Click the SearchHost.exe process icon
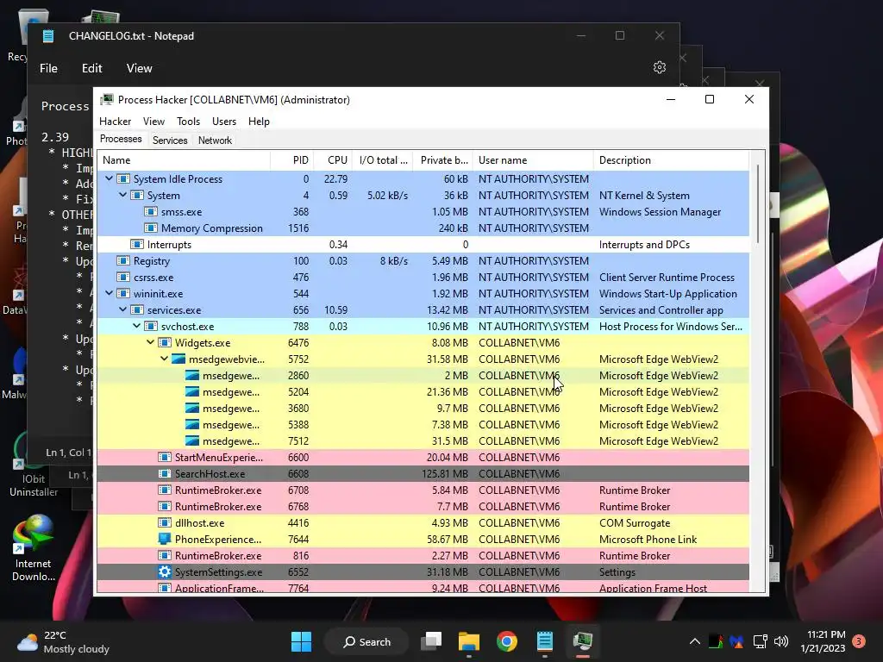Viewport: 883px width, 662px height. point(165,473)
